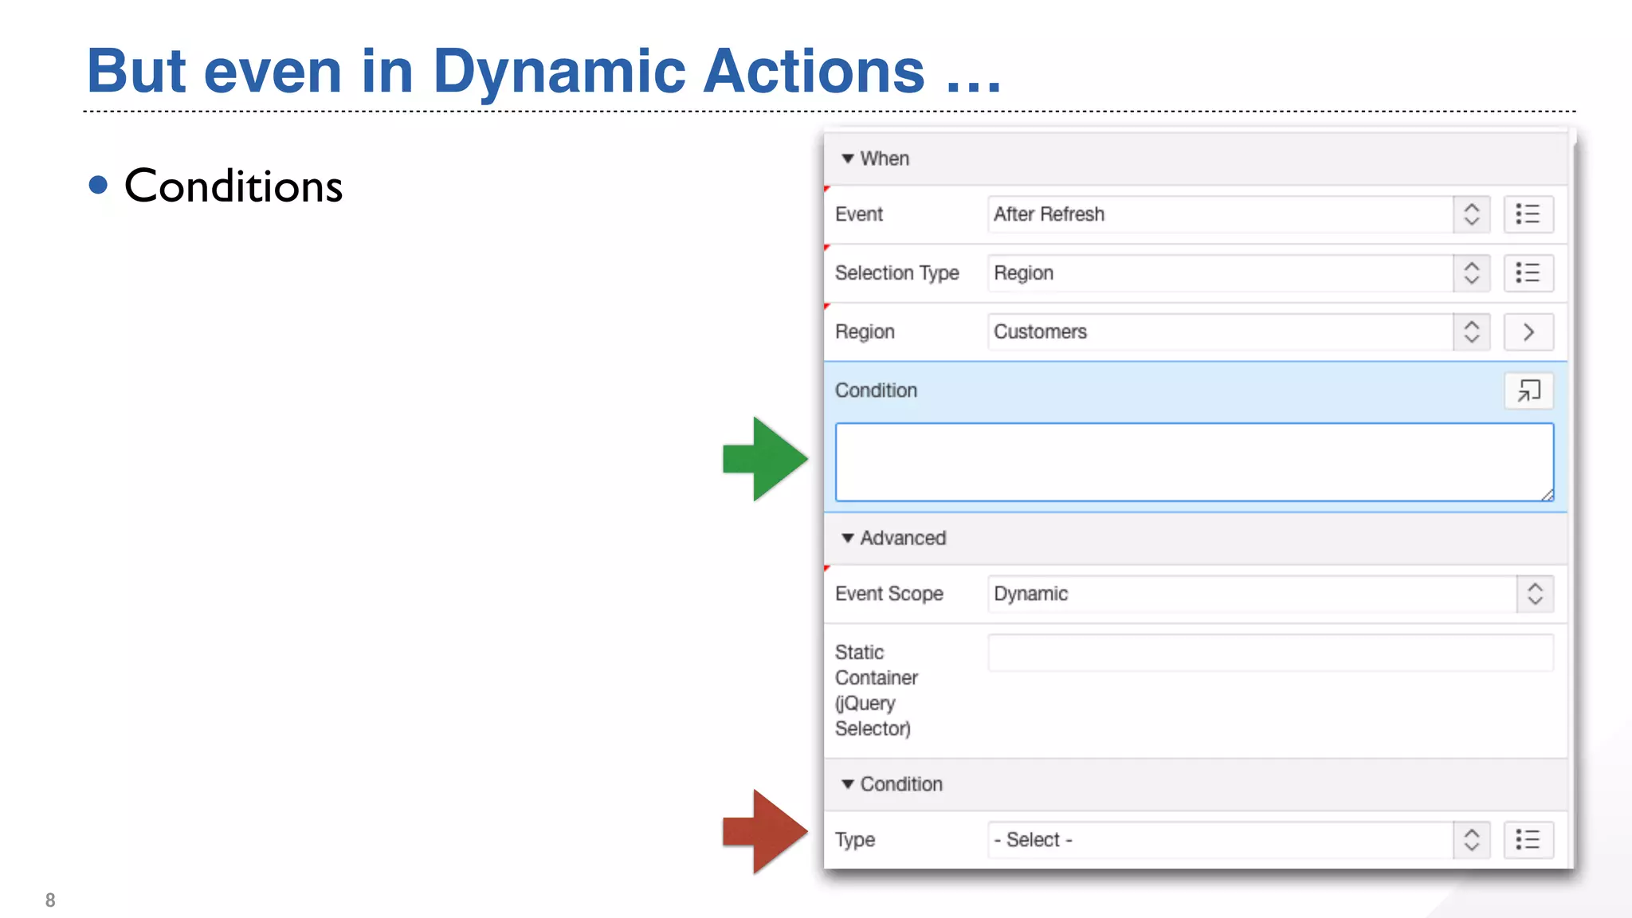Click the Event field label
This screenshot has height=918, width=1632.
tap(859, 214)
